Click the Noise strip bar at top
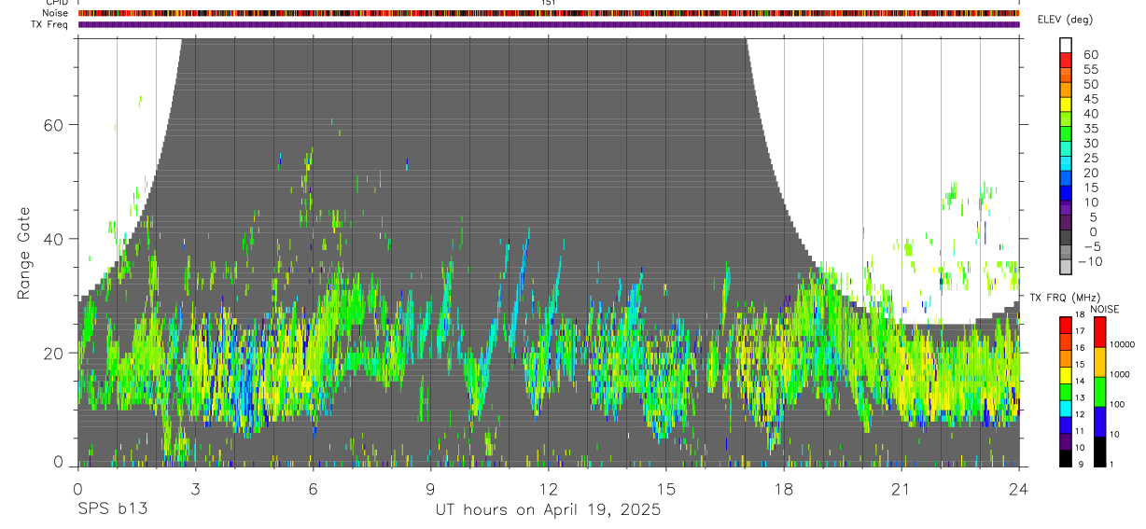Image resolution: width=1146 pixels, height=529 pixels. pyautogui.click(x=549, y=13)
